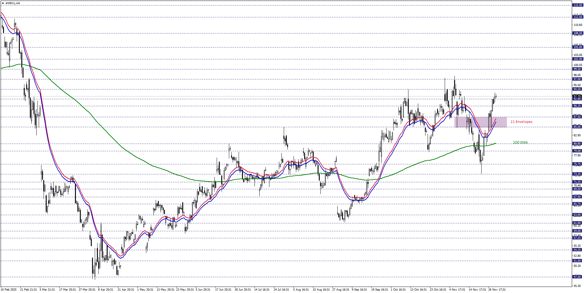Select the '21 Envelopes' text label
Screen dimensions: 584x293
point(521,122)
